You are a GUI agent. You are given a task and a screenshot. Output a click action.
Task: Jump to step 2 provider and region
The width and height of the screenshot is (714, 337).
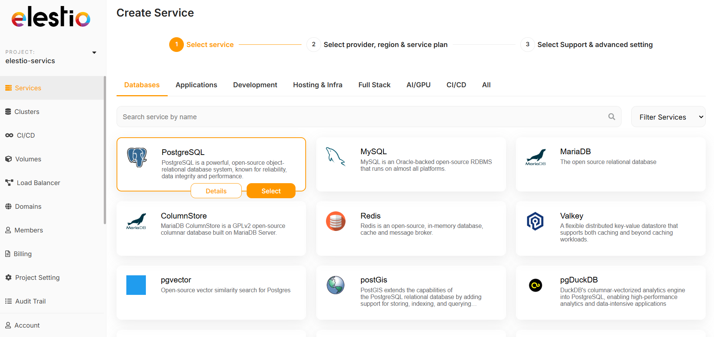click(385, 45)
